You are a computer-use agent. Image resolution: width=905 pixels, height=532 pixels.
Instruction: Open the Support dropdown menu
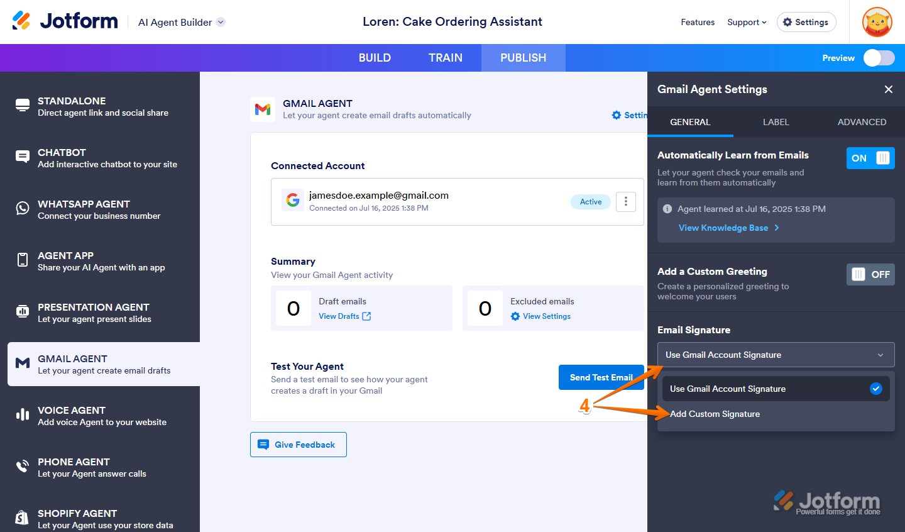click(x=747, y=22)
